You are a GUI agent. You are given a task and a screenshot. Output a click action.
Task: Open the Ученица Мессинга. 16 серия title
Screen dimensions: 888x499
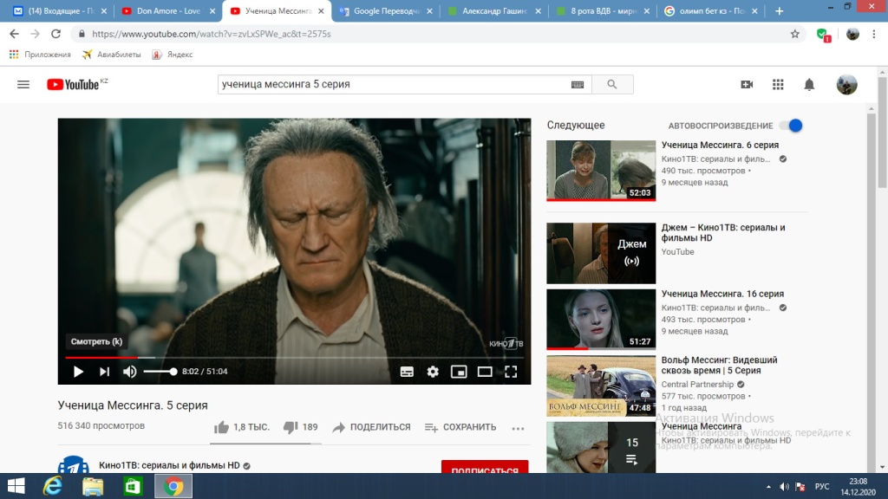722,294
